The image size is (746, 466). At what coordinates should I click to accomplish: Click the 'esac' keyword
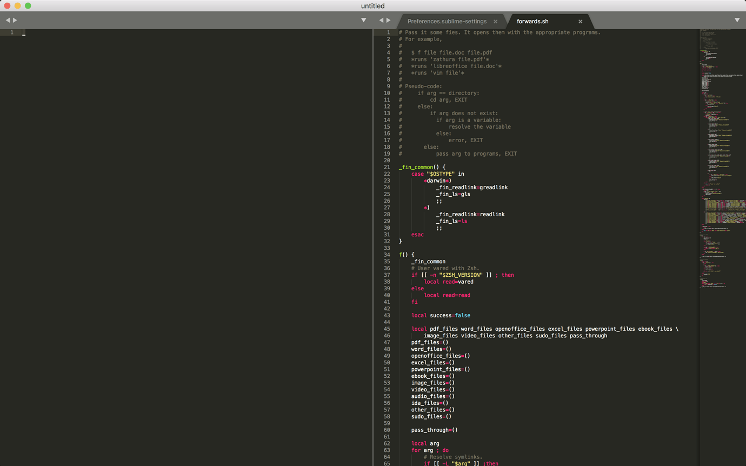coord(417,235)
